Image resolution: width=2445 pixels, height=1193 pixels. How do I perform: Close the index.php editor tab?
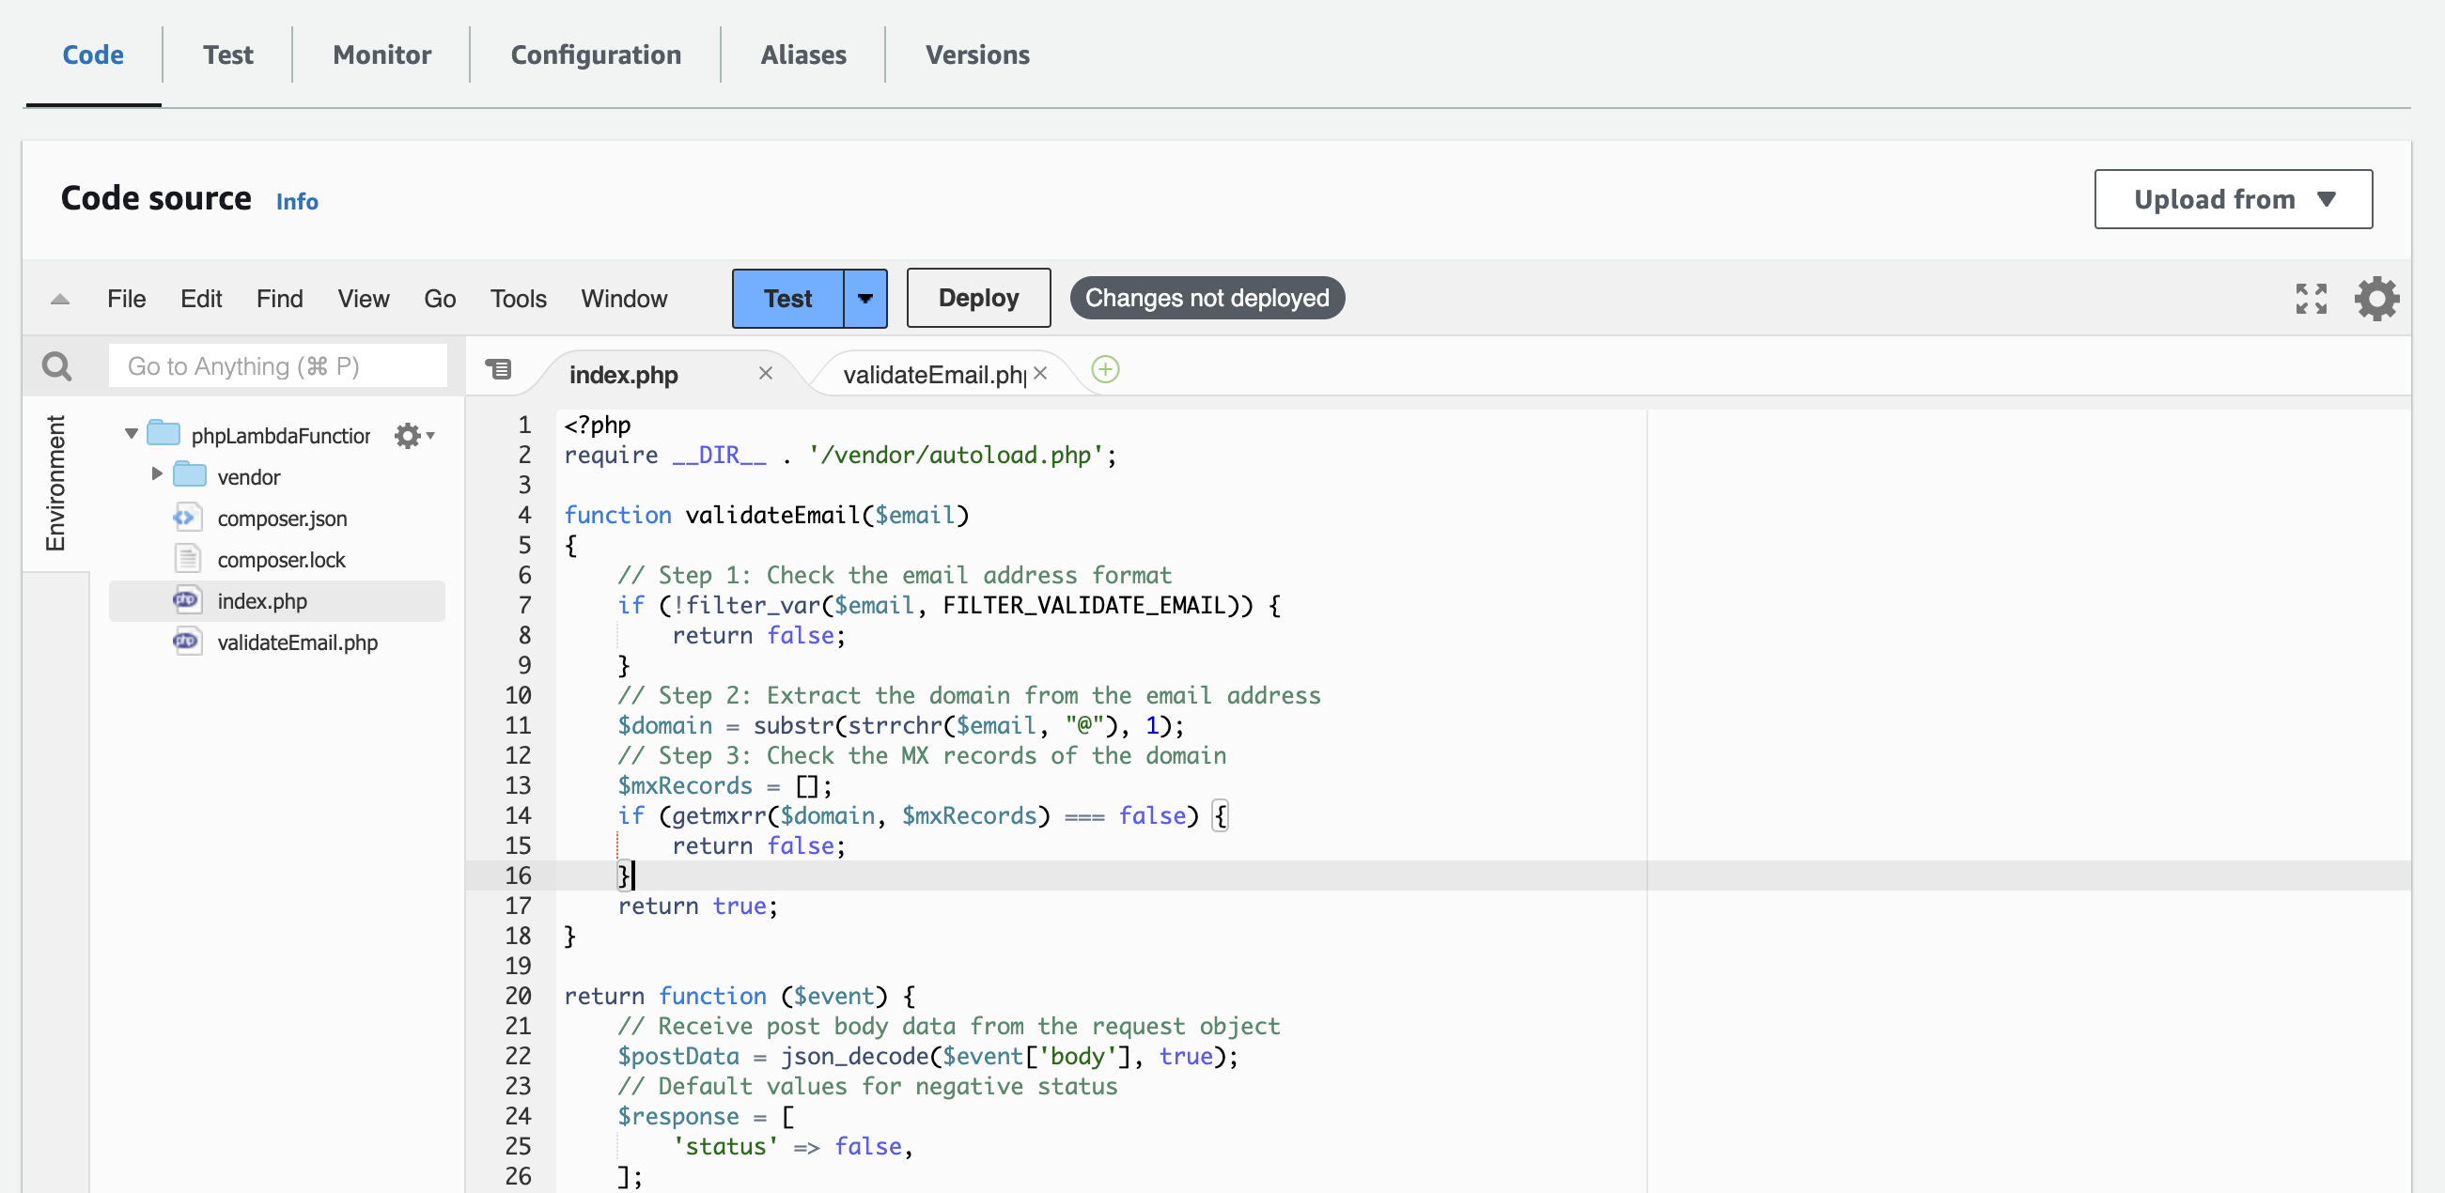(x=765, y=374)
